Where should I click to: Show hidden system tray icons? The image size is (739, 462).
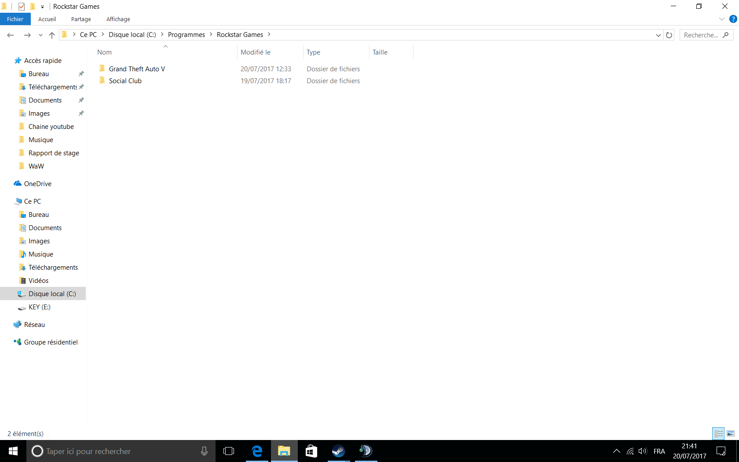coord(617,451)
